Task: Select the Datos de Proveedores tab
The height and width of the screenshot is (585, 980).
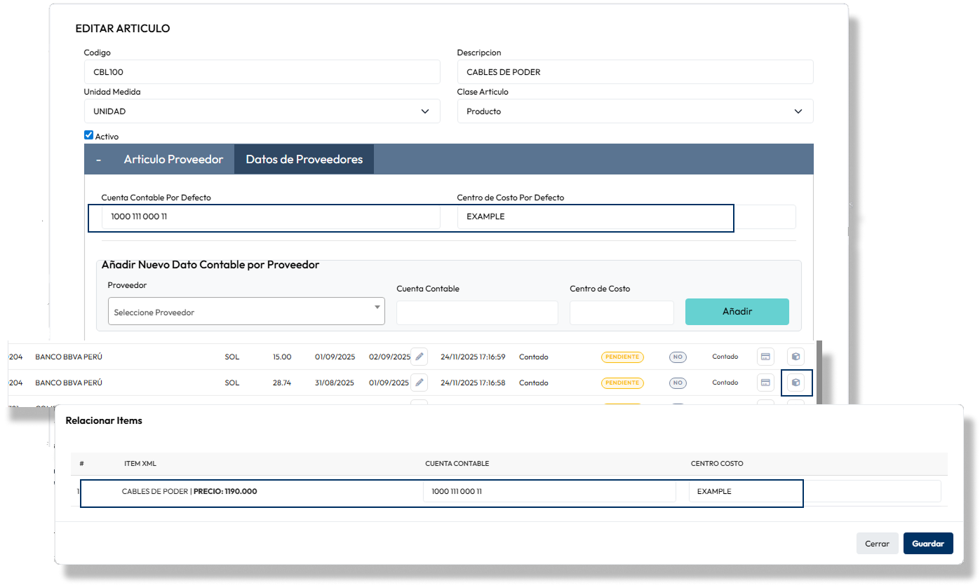Action: (304, 159)
